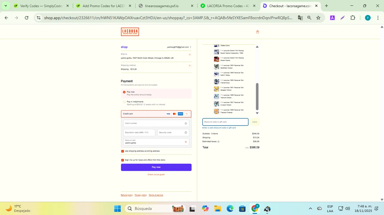Open Microsoft Edge from the taskbar
384x215 pixels.
click(230, 209)
